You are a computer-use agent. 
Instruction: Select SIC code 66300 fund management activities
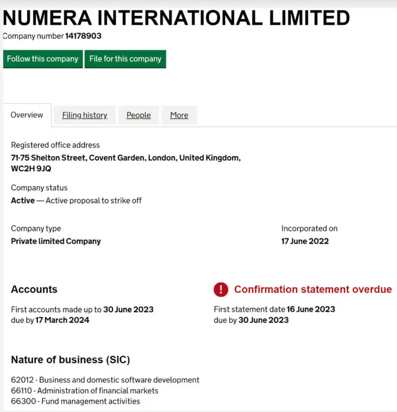click(x=75, y=401)
